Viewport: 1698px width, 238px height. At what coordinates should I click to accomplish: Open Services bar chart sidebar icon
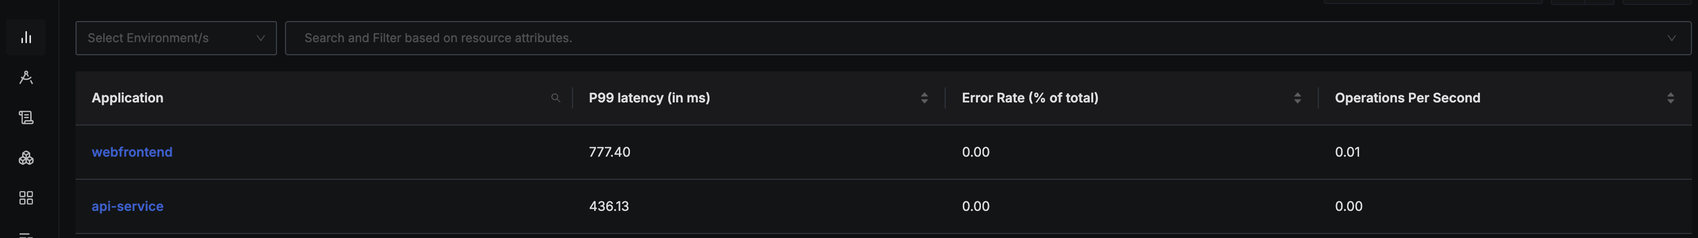coord(26,38)
